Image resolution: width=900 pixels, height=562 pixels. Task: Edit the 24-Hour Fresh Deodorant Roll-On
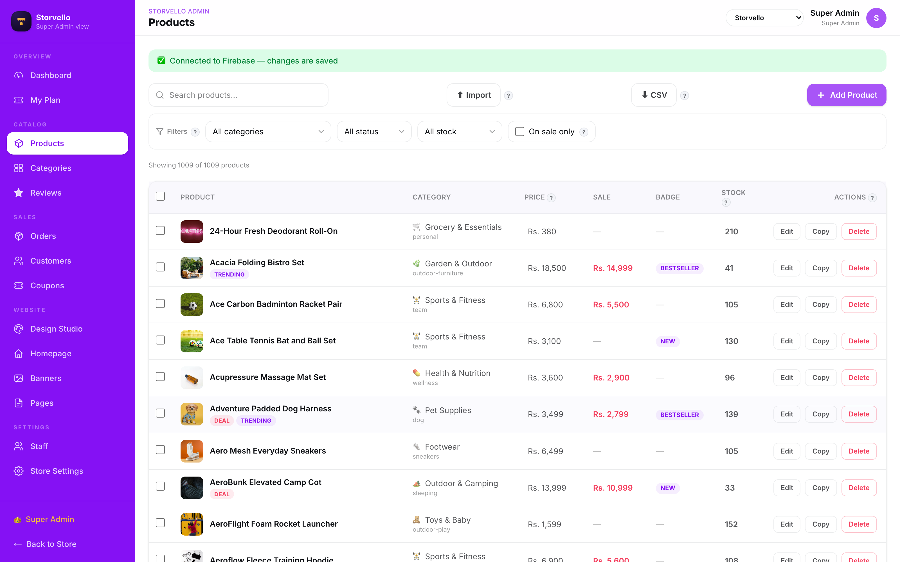coord(787,232)
